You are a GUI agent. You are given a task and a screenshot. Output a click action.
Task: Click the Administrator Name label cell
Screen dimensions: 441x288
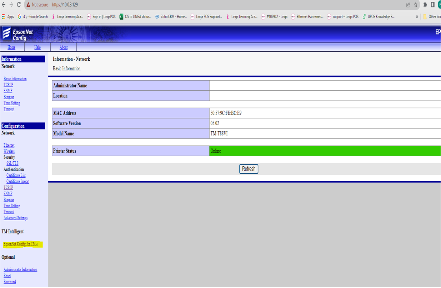pos(131,86)
